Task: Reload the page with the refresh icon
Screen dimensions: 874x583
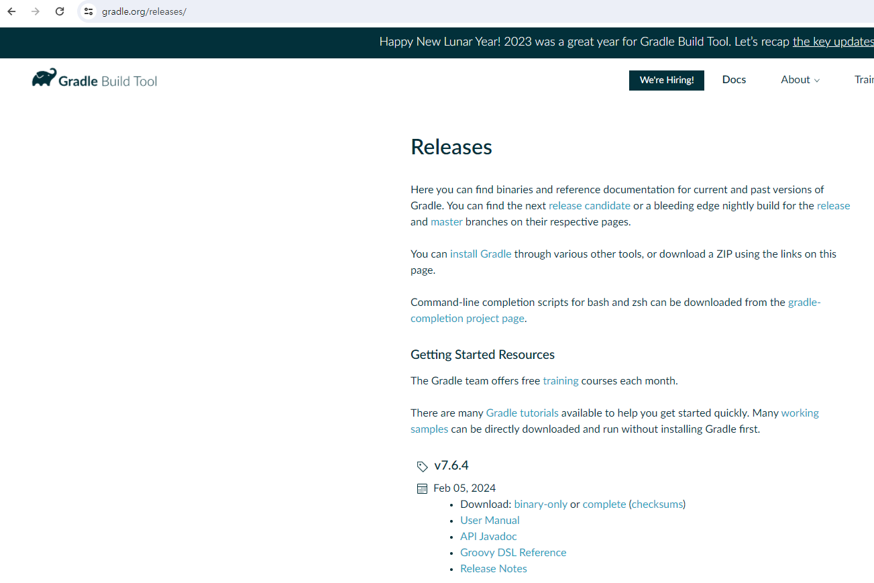Action: 60,11
